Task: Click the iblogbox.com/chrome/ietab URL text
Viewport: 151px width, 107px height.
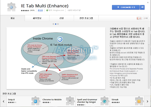Action: tap(123, 73)
